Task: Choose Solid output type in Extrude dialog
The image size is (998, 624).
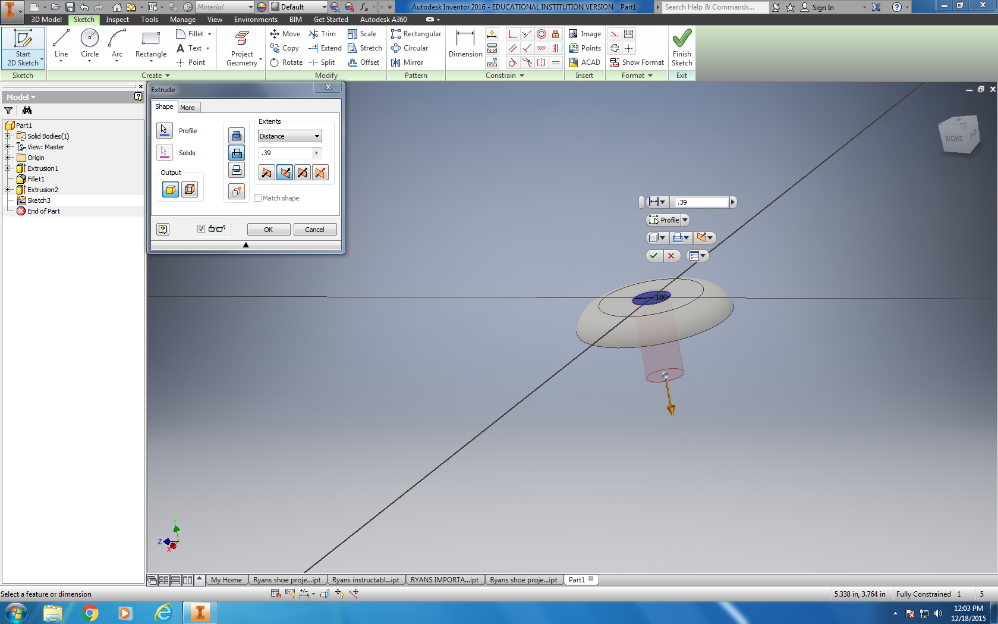Action: click(x=171, y=190)
